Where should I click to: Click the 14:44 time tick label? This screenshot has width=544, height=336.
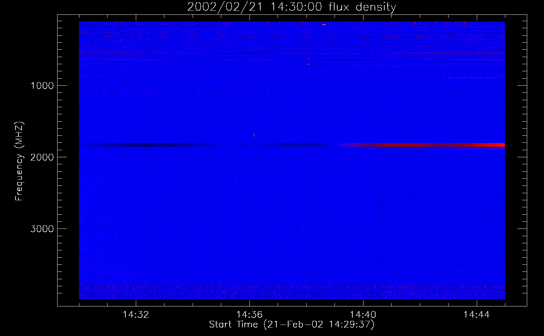477,315
